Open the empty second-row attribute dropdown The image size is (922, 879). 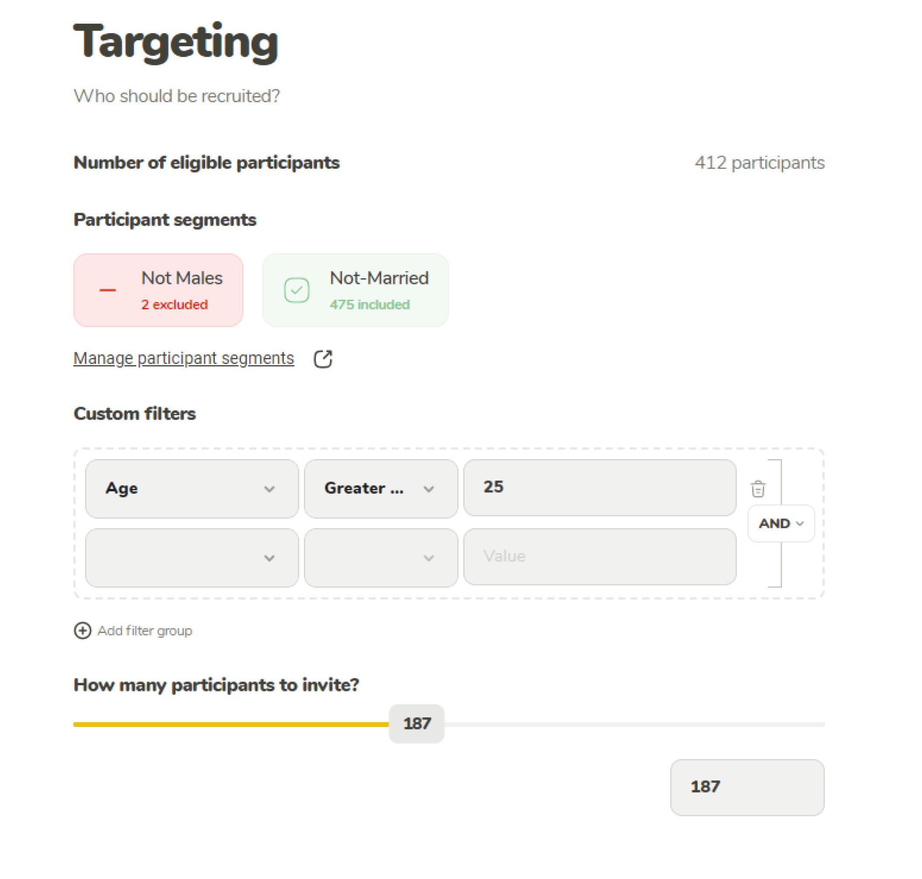191,557
